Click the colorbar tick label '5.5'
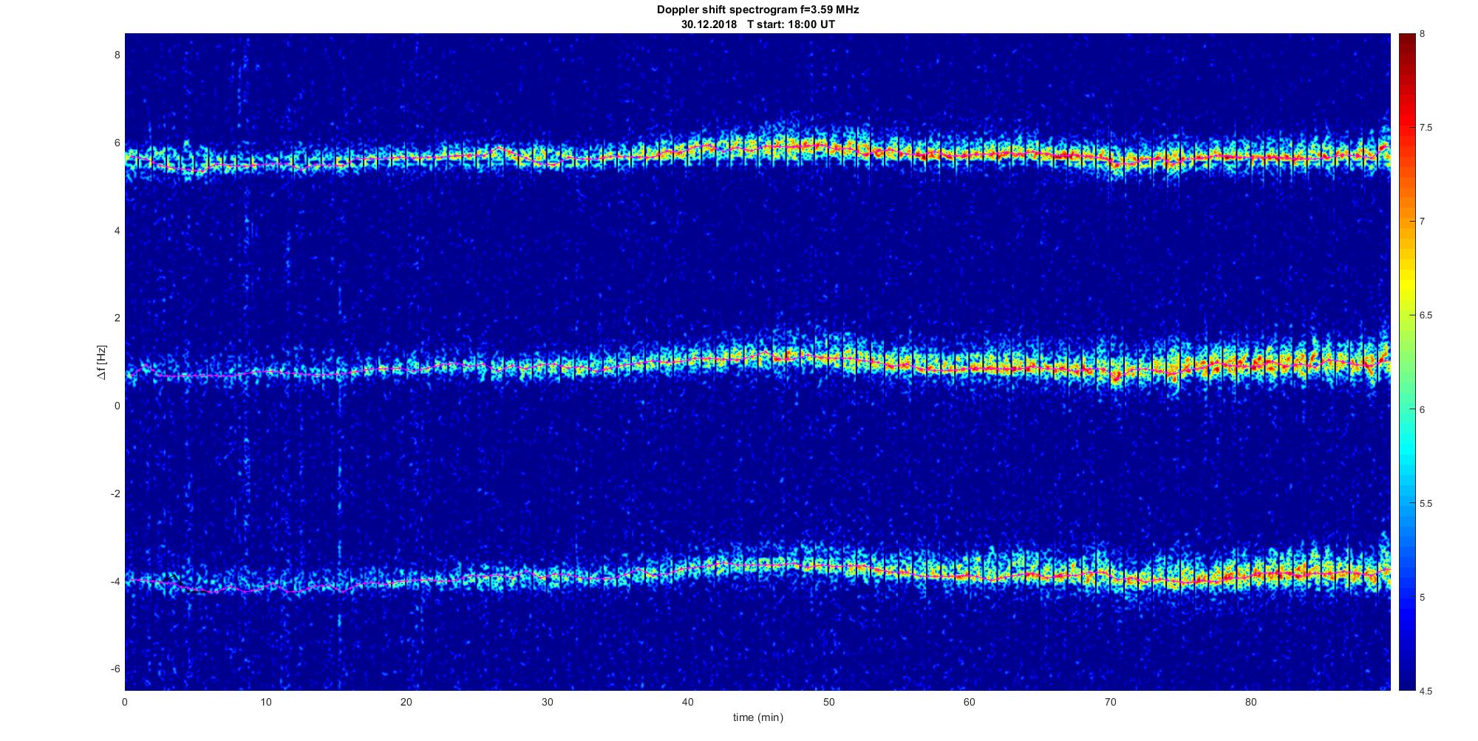The image size is (1478, 741). (x=1426, y=503)
